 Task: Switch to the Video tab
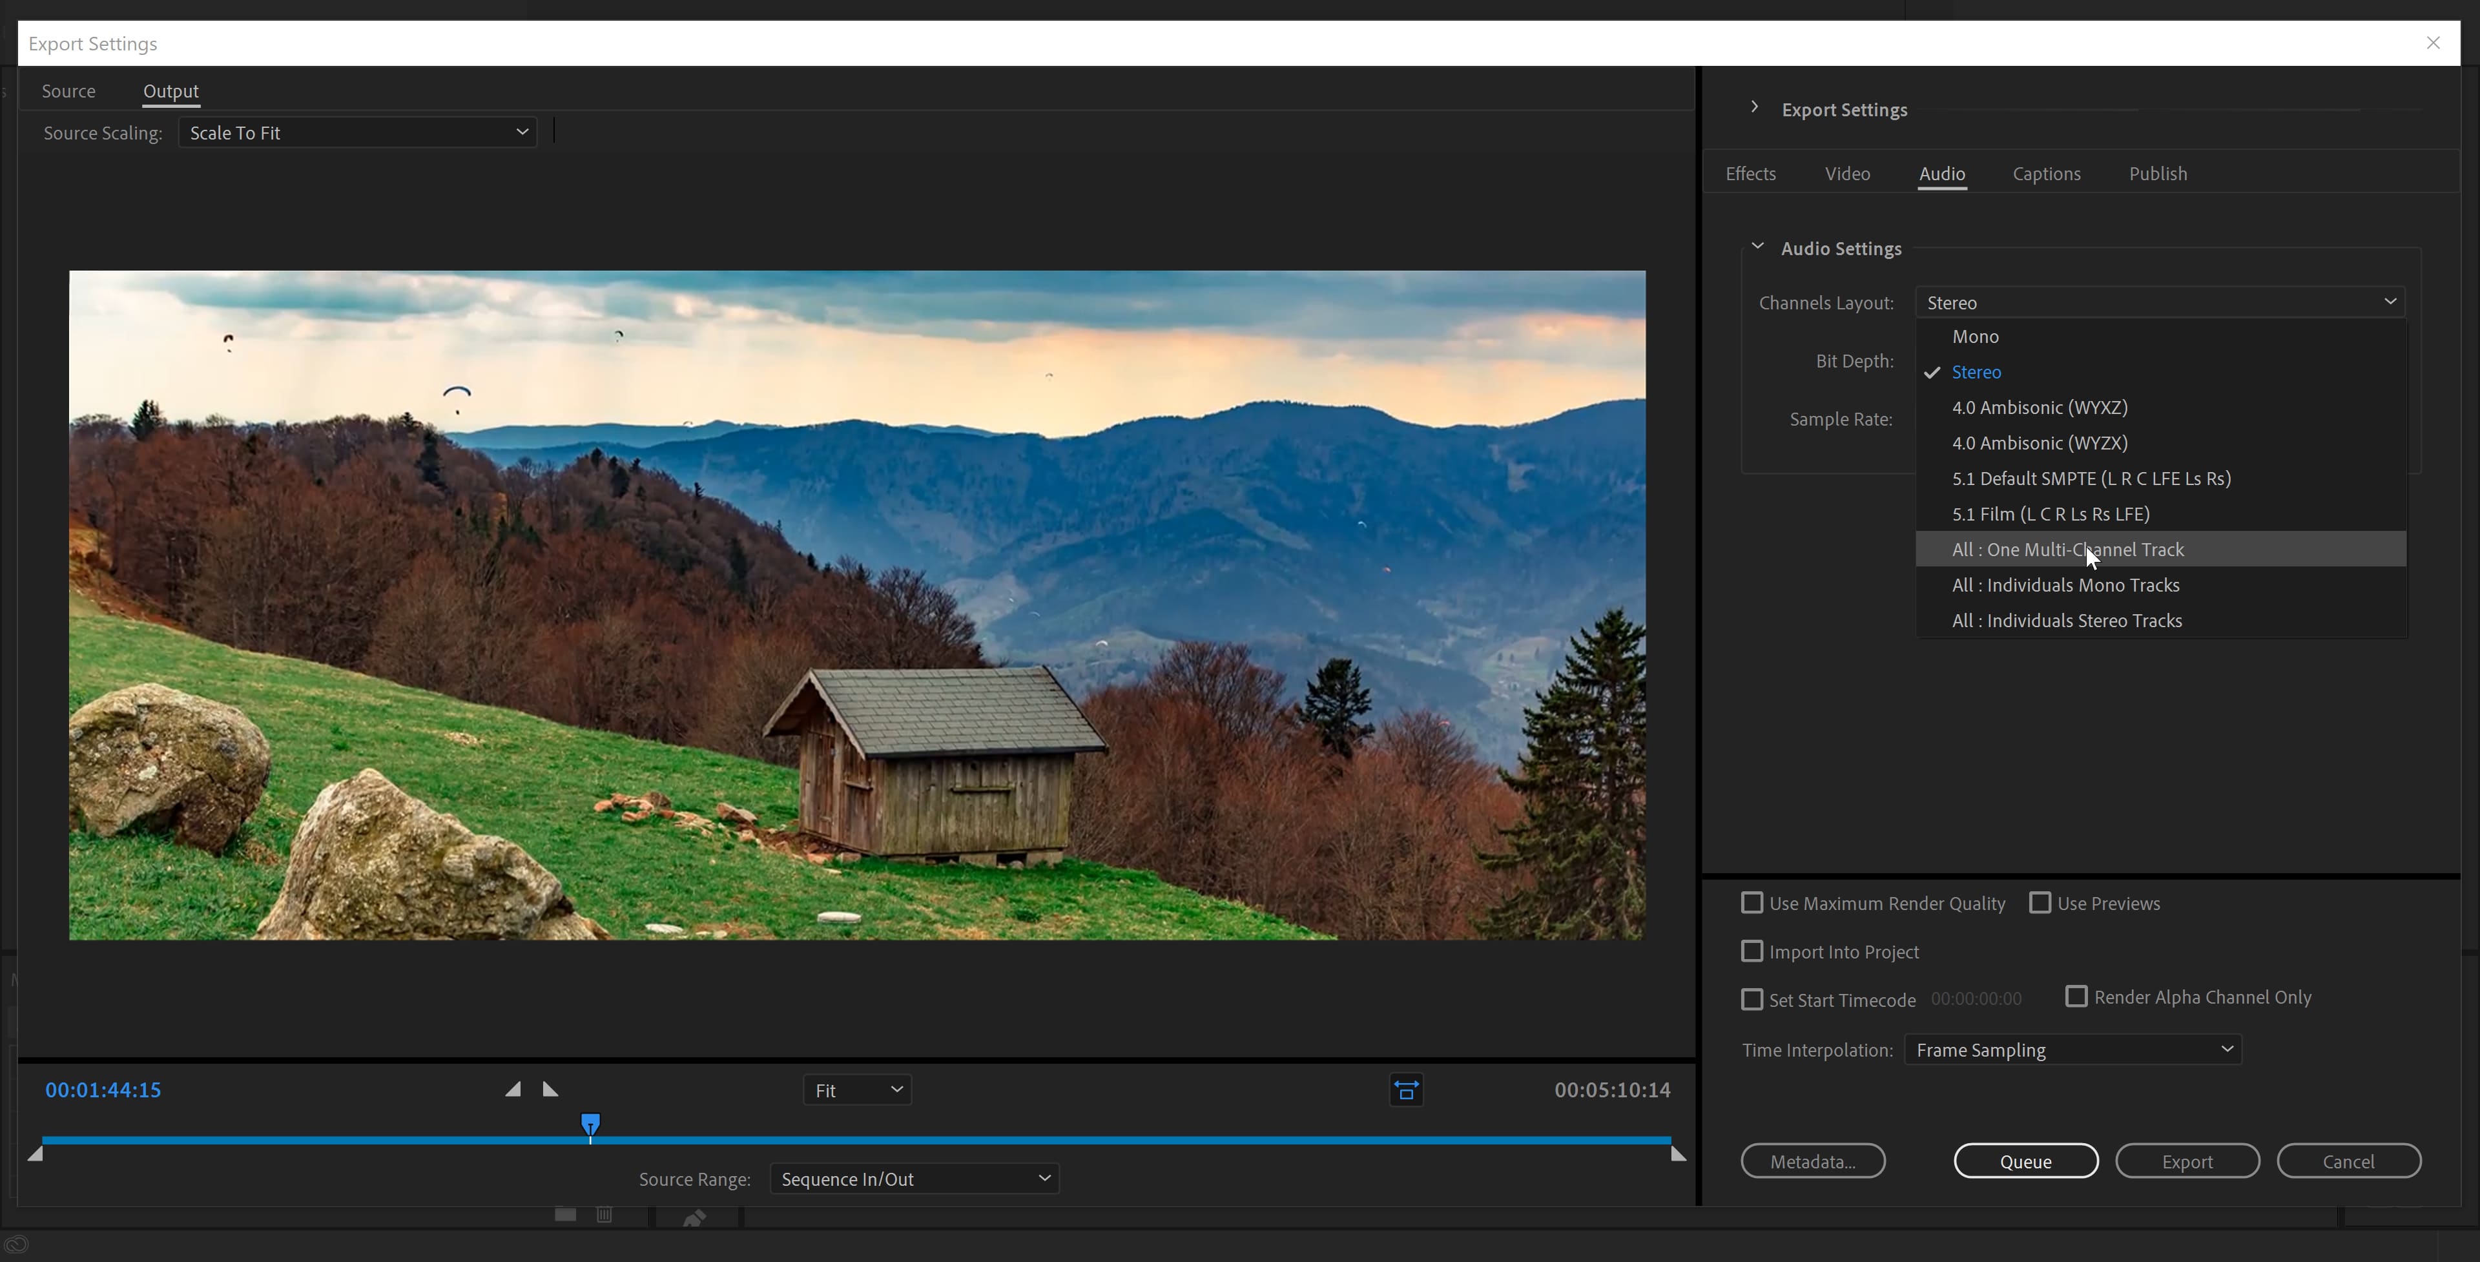point(1846,174)
